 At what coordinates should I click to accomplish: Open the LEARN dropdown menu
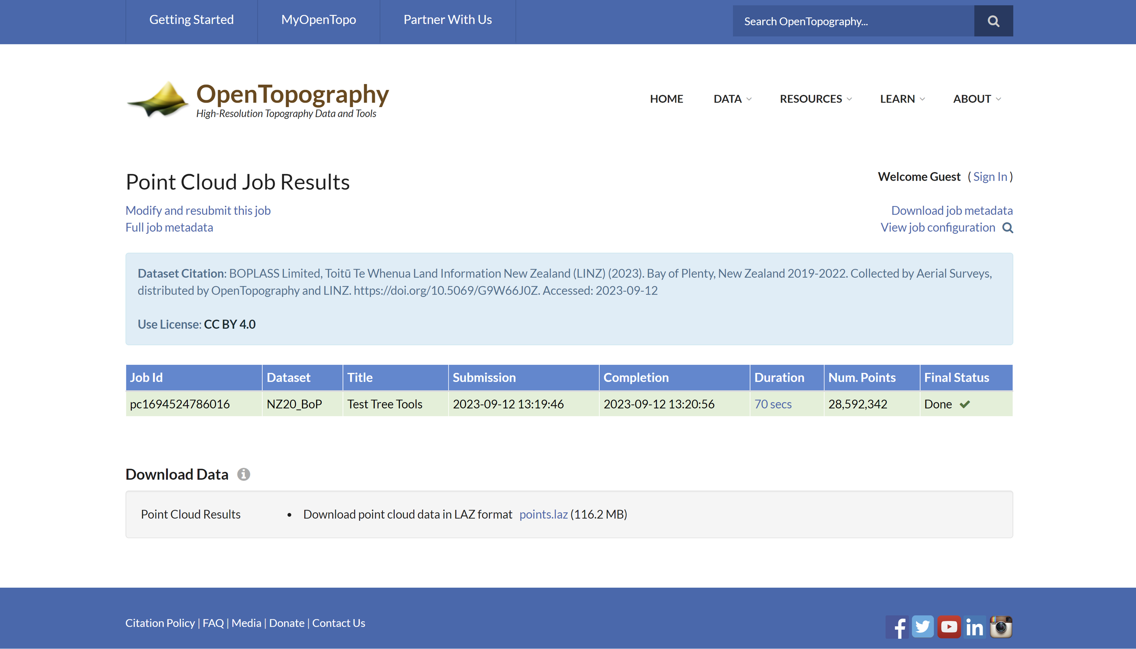tap(902, 99)
